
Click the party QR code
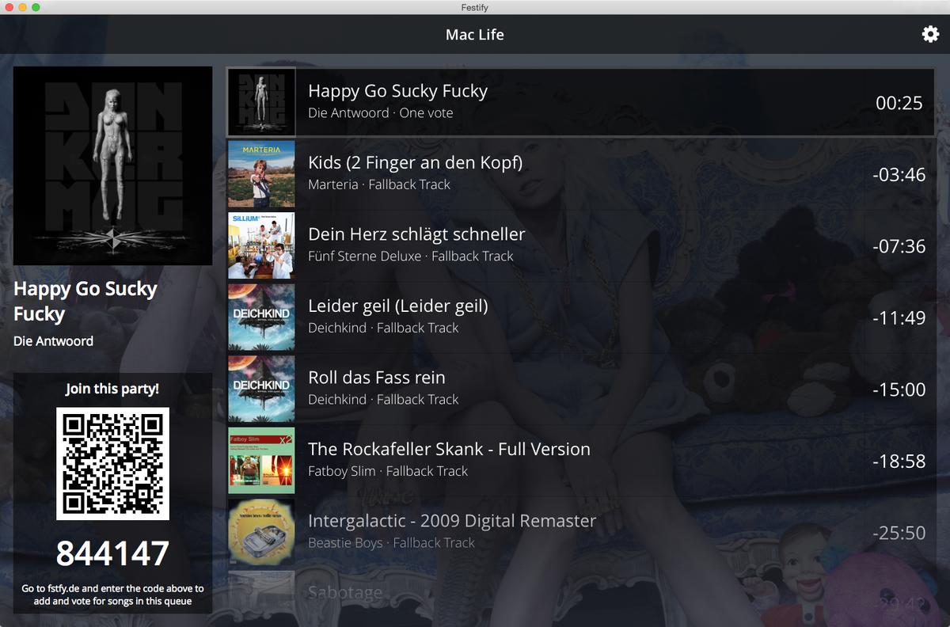click(112, 464)
